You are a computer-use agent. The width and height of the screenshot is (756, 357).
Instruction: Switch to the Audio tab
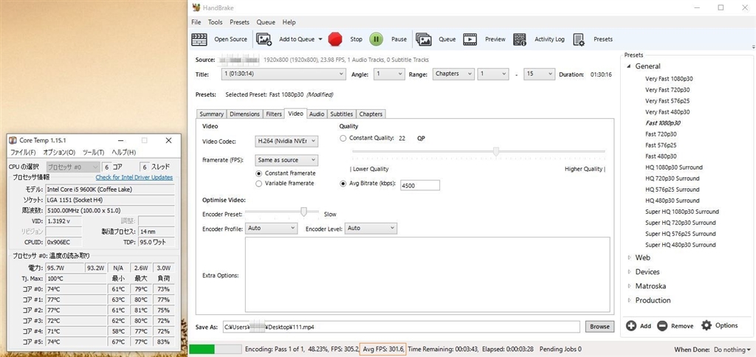317,114
